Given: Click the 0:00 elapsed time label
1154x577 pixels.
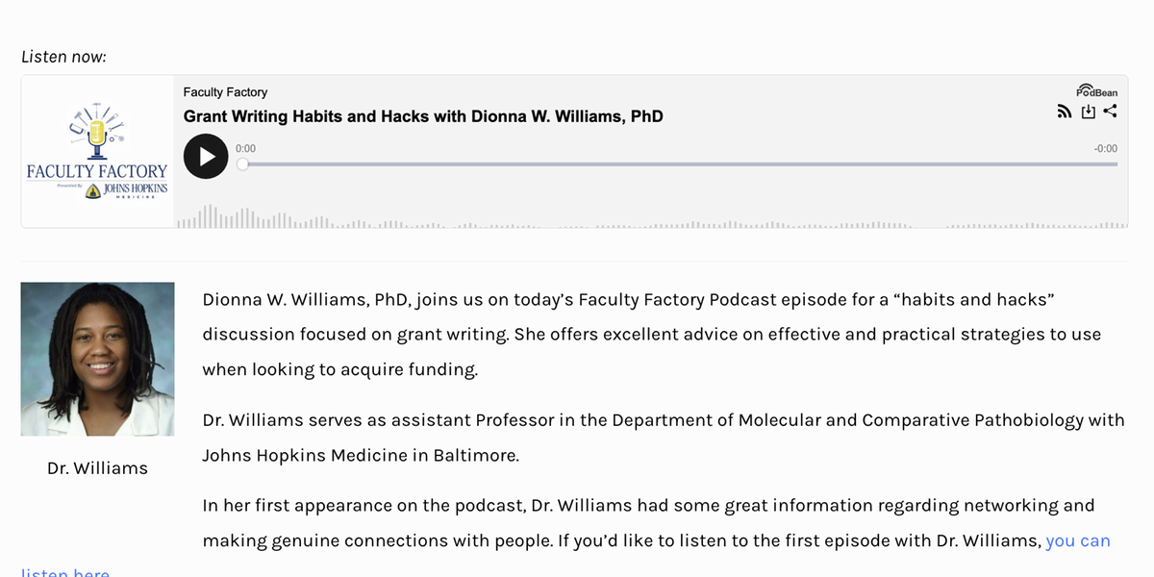Looking at the screenshot, I should coord(245,149).
